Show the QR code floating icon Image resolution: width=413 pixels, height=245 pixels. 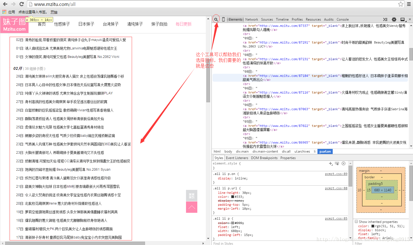[x=192, y=196]
